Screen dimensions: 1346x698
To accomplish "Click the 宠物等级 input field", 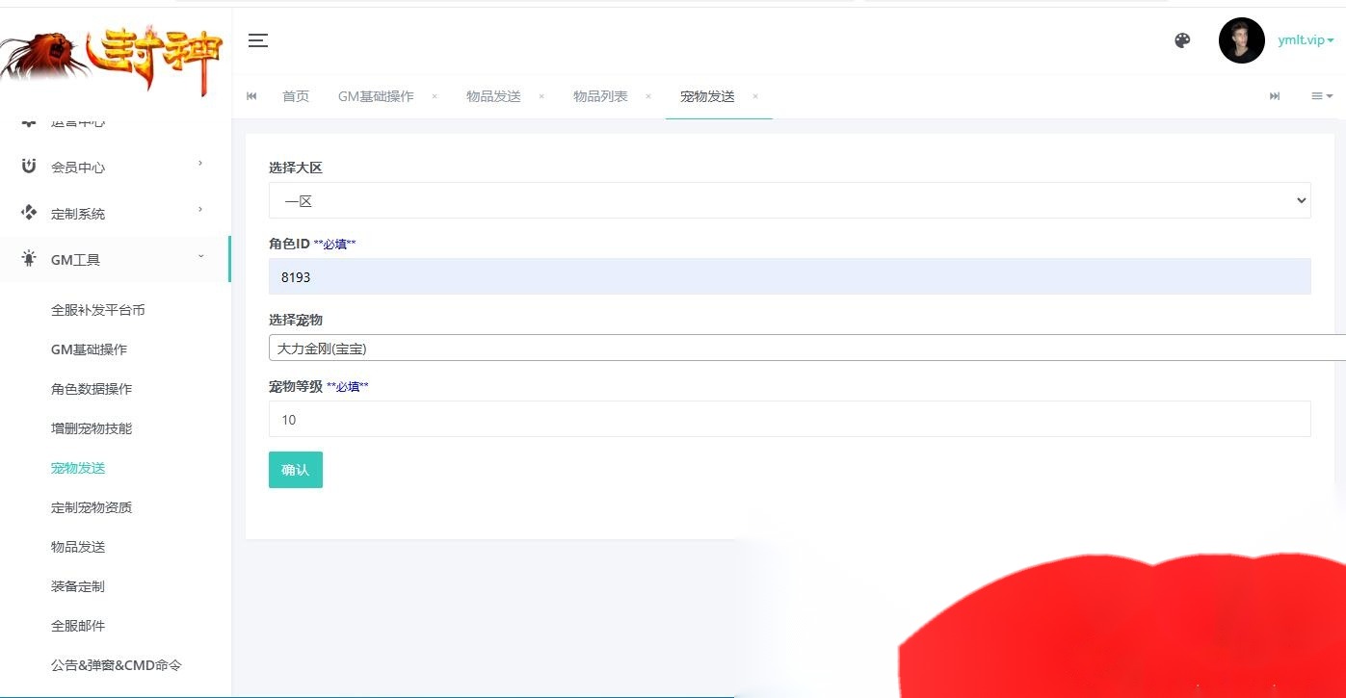I will click(789, 419).
